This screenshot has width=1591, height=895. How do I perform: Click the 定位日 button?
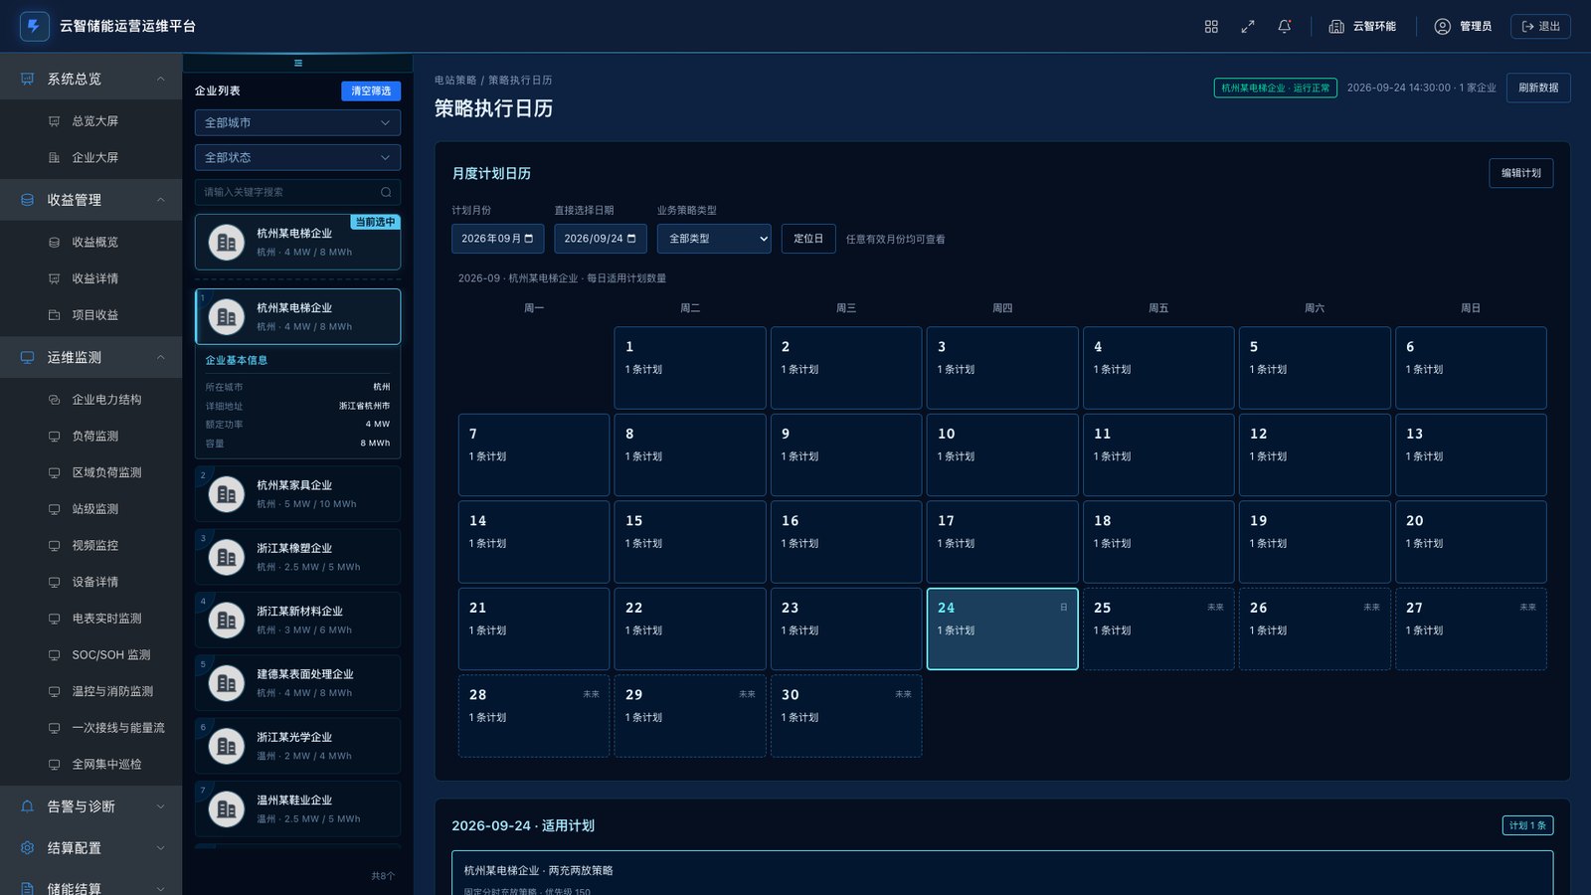[x=808, y=239]
